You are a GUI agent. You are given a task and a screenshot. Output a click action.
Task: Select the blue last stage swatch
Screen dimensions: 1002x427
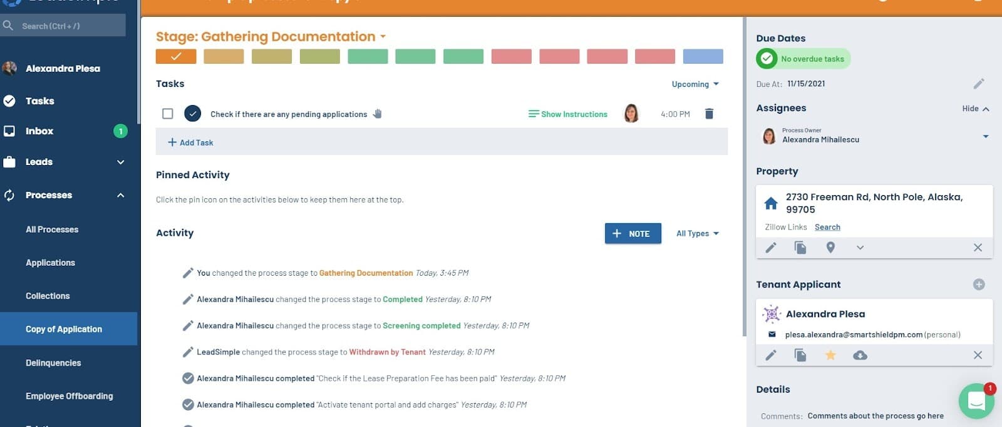pyautogui.click(x=703, y=56)
